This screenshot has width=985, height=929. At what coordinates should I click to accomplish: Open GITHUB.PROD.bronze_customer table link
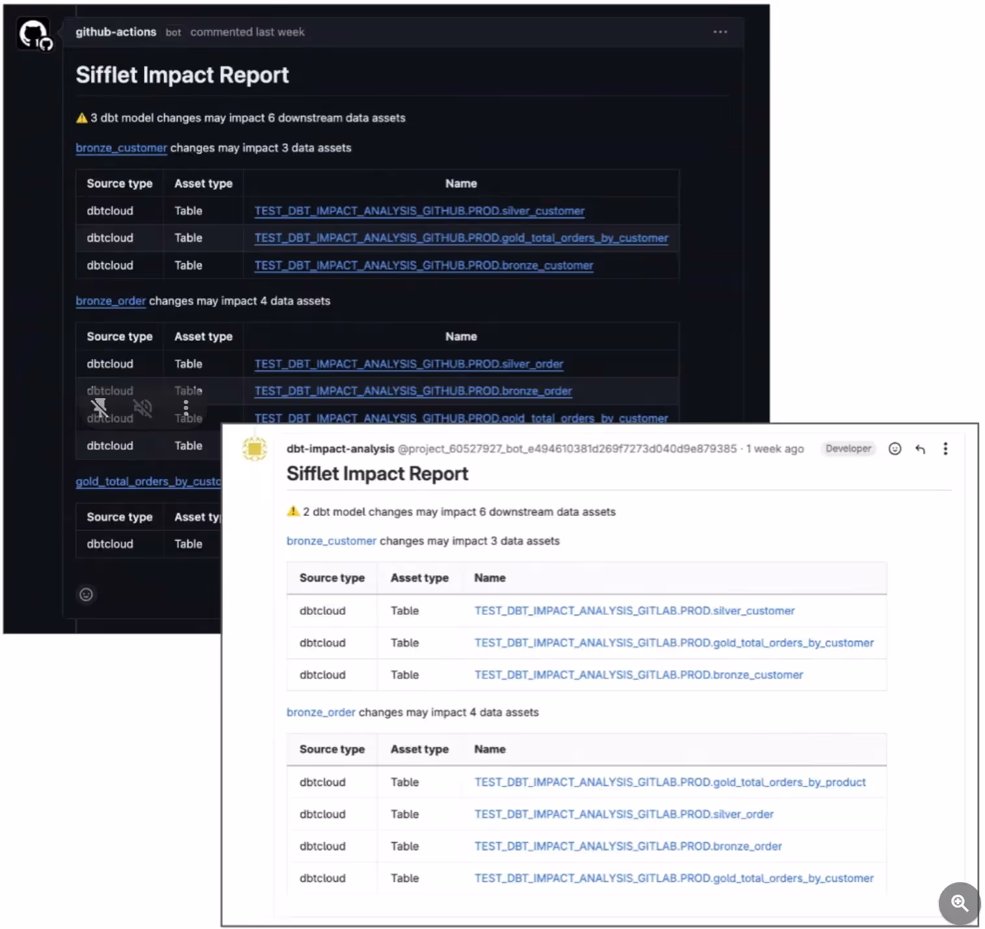click(x=424, y=265)
